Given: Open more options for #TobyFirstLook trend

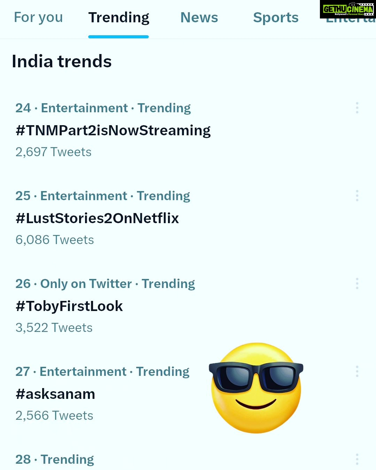Looking at the screenshot, I should (357, 283).
